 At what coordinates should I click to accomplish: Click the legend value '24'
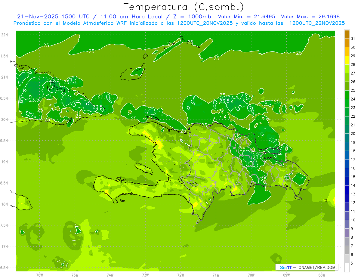point(353,99)
